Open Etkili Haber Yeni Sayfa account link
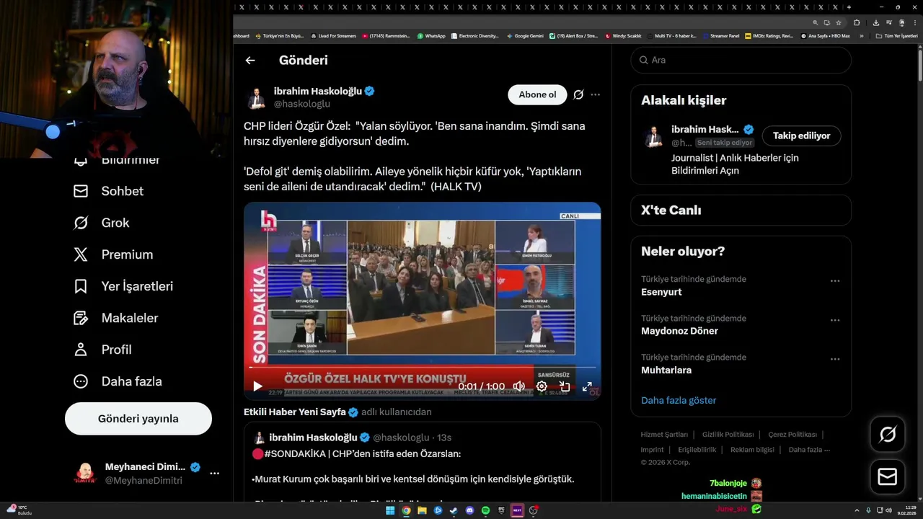This screenshot has height=519, width=923. click(295, 412)
